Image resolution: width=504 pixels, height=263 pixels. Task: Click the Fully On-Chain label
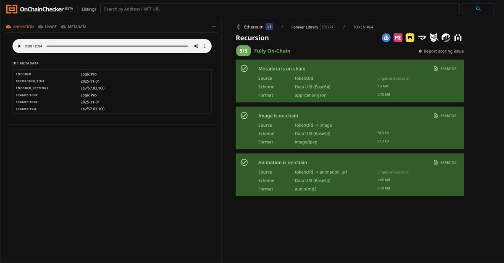(272, 51)
